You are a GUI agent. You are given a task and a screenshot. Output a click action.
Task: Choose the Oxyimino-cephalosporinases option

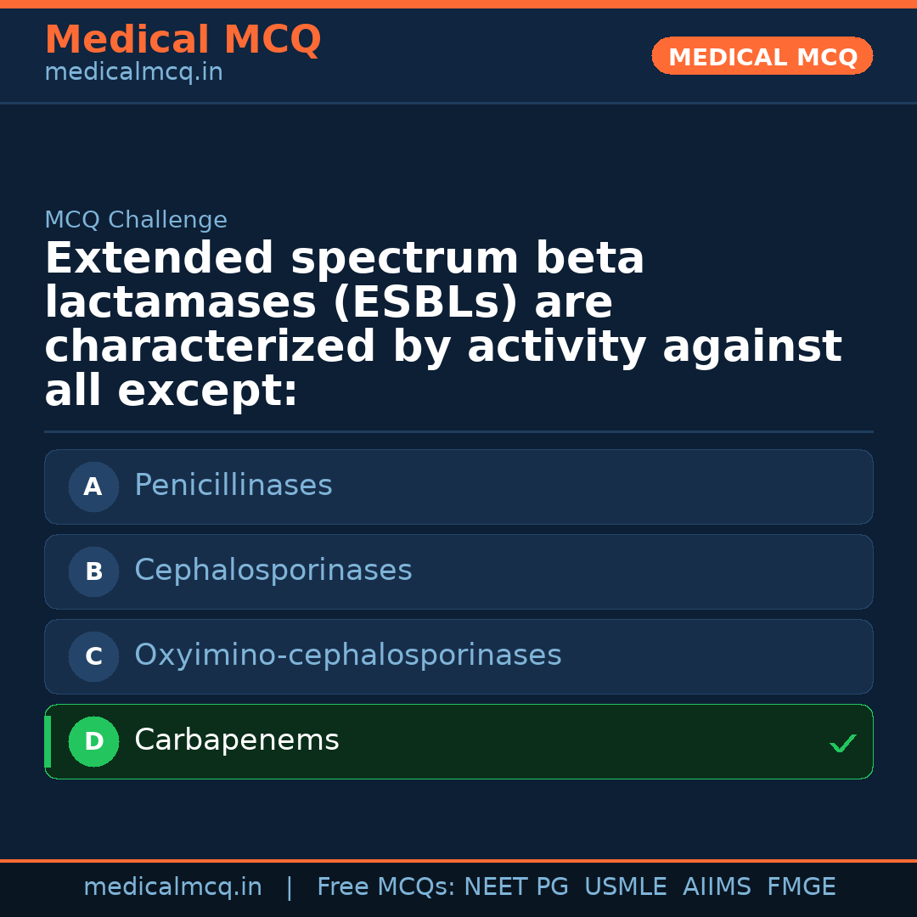coord(458,656)
